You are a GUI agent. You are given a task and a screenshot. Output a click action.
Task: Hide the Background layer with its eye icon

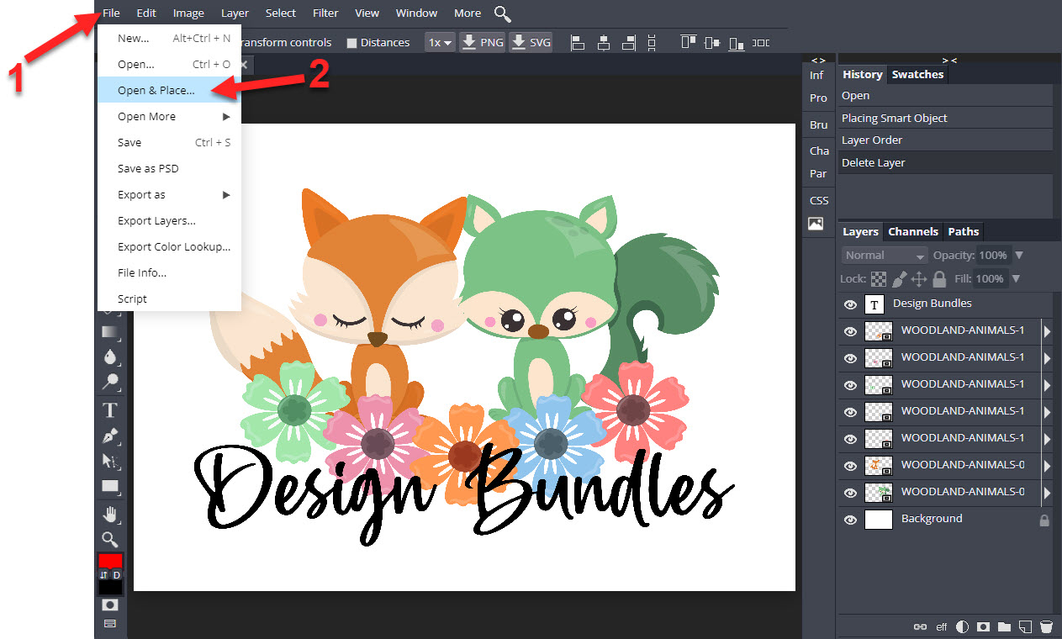pos(850,520)
